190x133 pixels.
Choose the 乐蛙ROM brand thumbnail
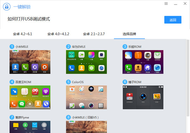pyautogui.click(x=143, y=62)
